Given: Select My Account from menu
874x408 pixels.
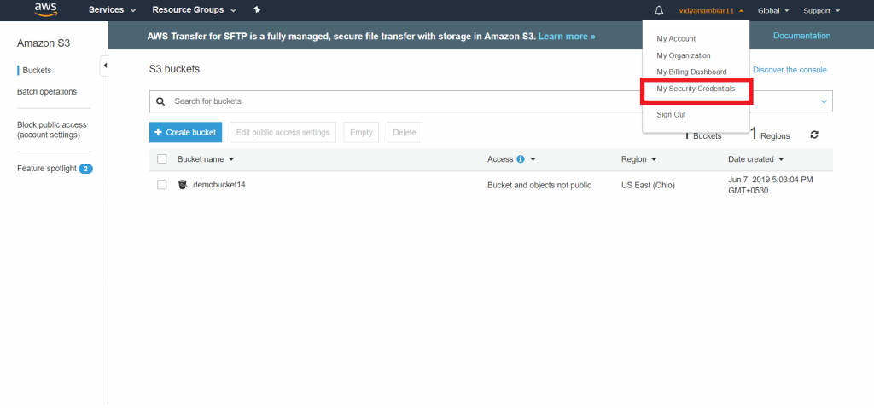Looking at the screenshot, I should point(676,39).
